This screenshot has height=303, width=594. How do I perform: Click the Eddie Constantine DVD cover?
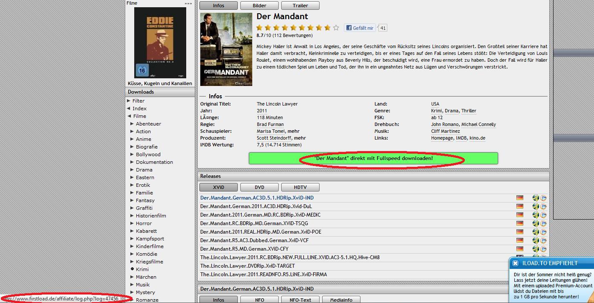click(160, 42)
